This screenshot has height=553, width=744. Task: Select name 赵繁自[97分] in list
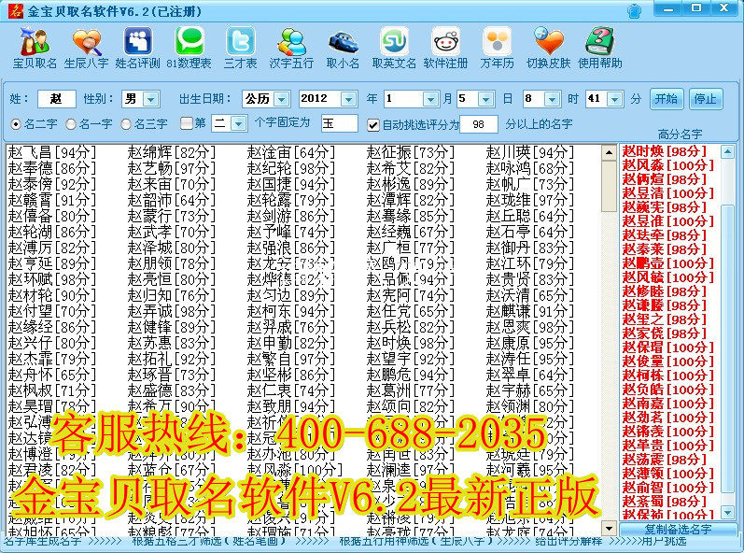point(291,359)
